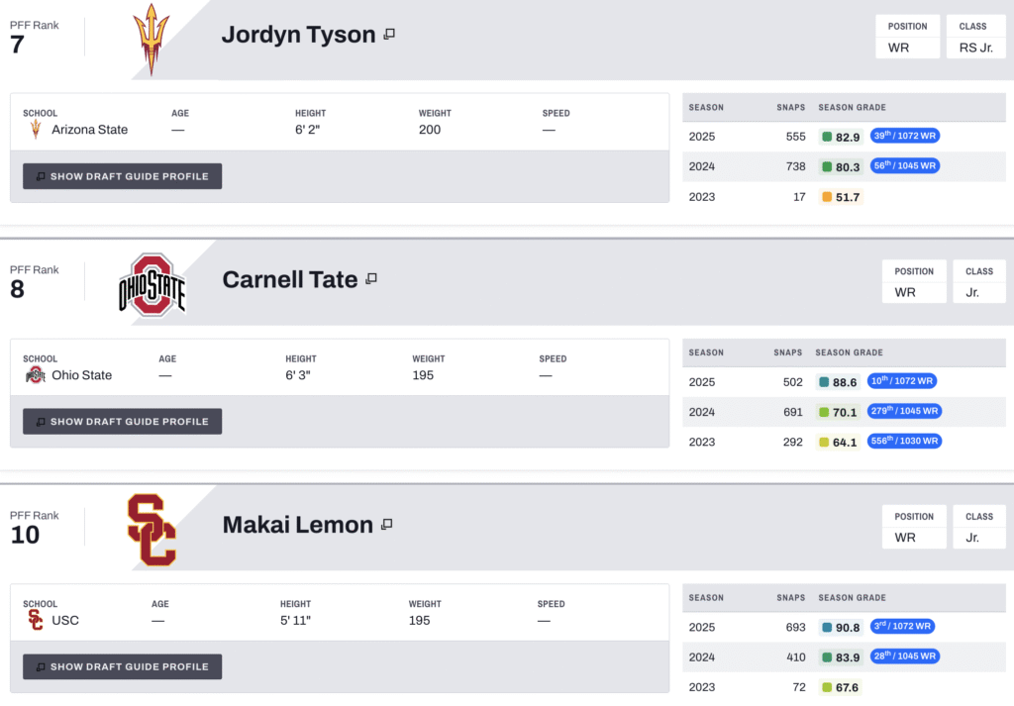Viewport: 1014px width, 706px height.
Task: Click Lemon's 3rd / 1072 WR rank badge
Action: 902,627
